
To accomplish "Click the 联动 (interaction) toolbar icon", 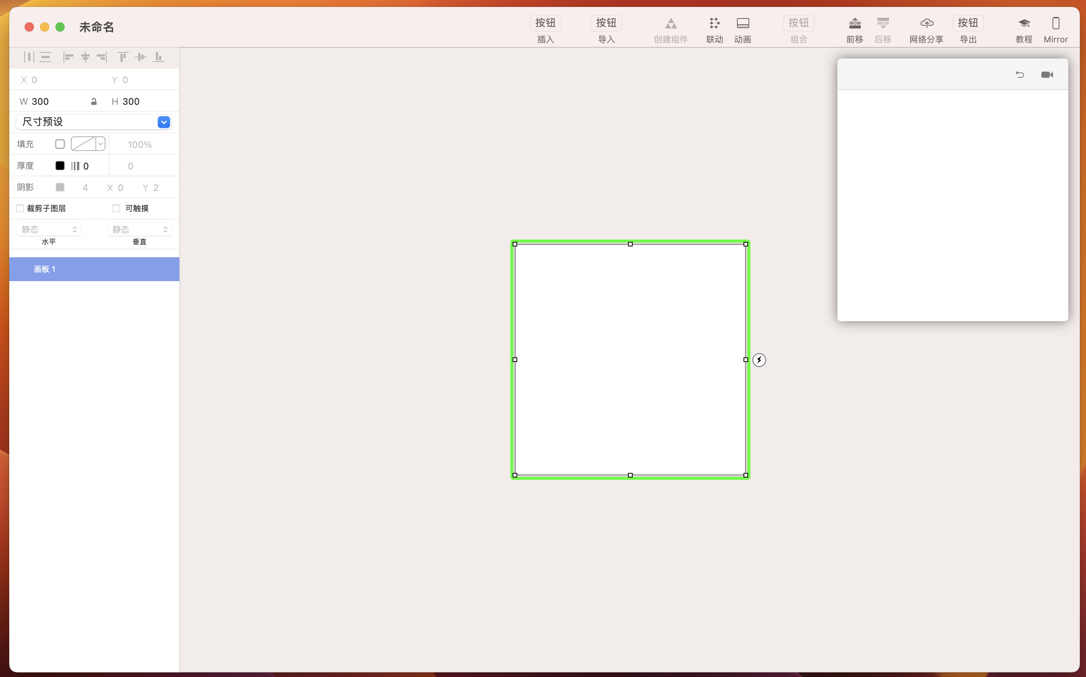I will [714, 23].
